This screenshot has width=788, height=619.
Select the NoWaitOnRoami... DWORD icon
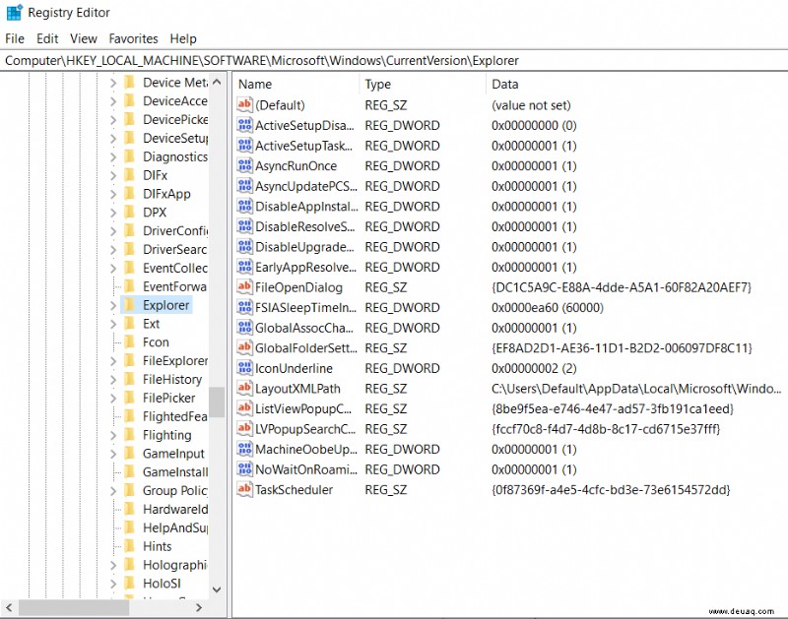(244, 468)
